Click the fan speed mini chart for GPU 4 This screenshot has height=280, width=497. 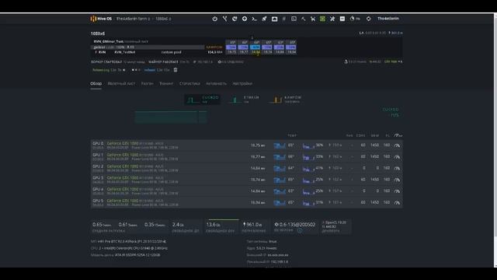click(308, 191)
